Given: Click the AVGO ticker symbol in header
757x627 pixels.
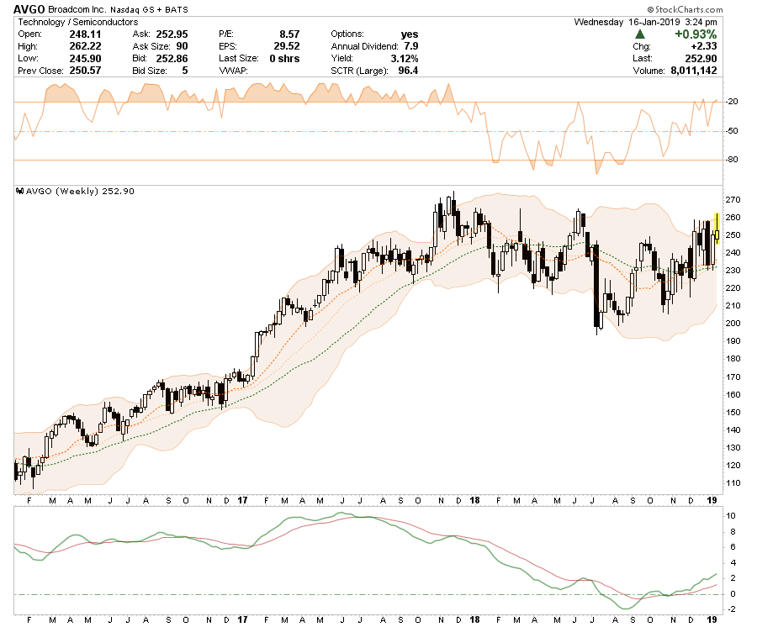Looking at the screenshot, I should [29, 9].
